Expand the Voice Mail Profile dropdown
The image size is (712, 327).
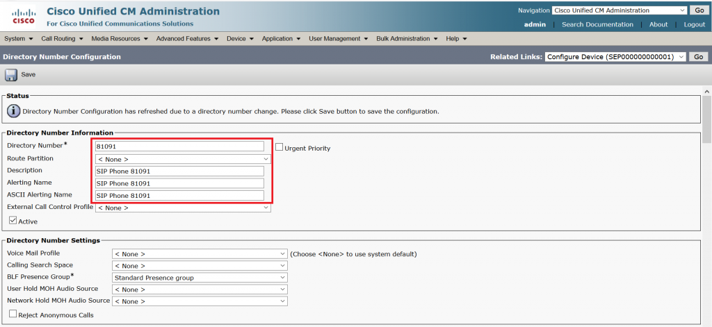pos(200,254)
